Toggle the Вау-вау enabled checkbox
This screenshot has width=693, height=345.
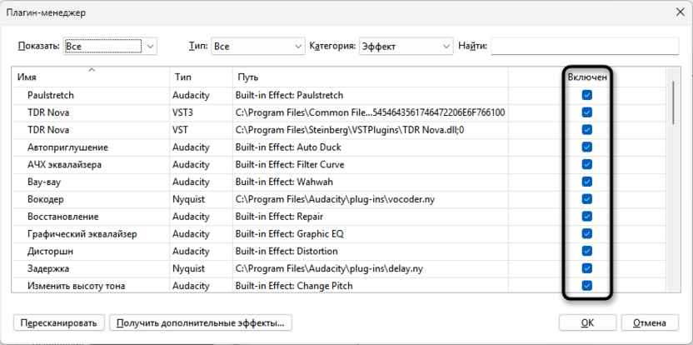(586, 182)
